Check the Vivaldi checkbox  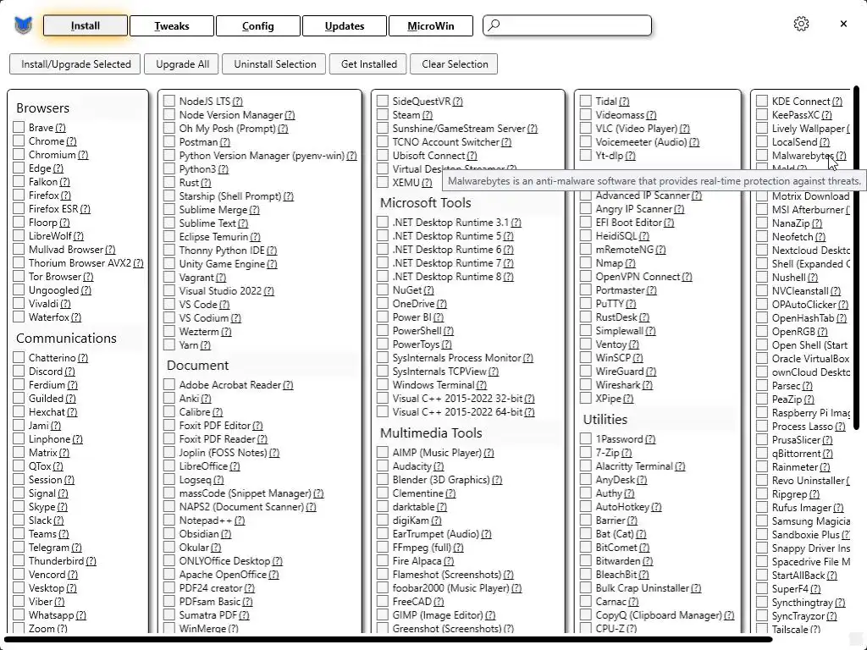[19, 304]
